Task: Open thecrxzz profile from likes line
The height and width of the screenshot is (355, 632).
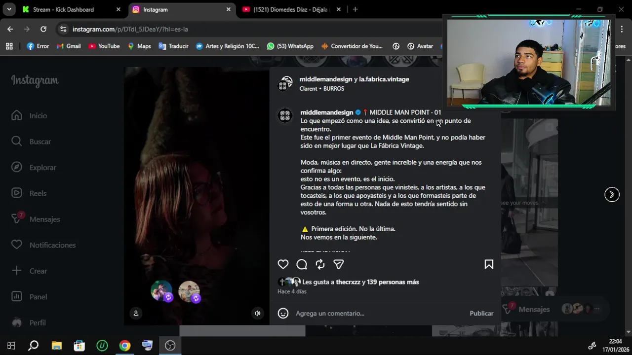Action: [x=348, y=282]
